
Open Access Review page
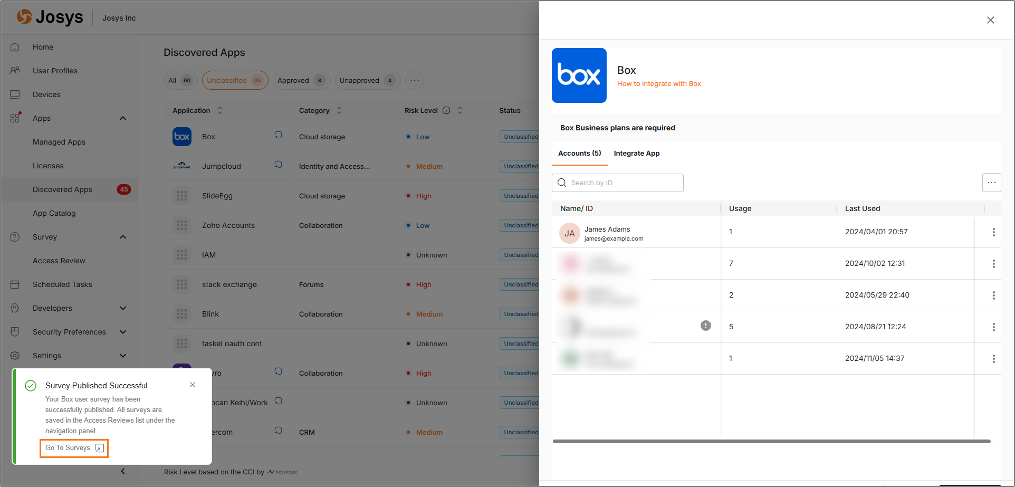click(x=59, y=261)
